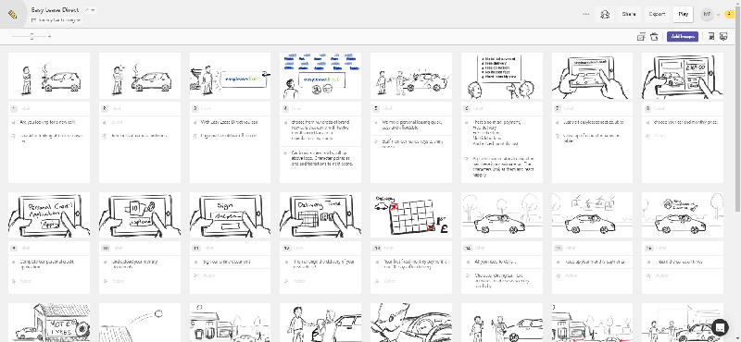Viewport: 741px width, 342px height.
Task: Click the sound speaker icon on frame 3
Action: (195, 123)
